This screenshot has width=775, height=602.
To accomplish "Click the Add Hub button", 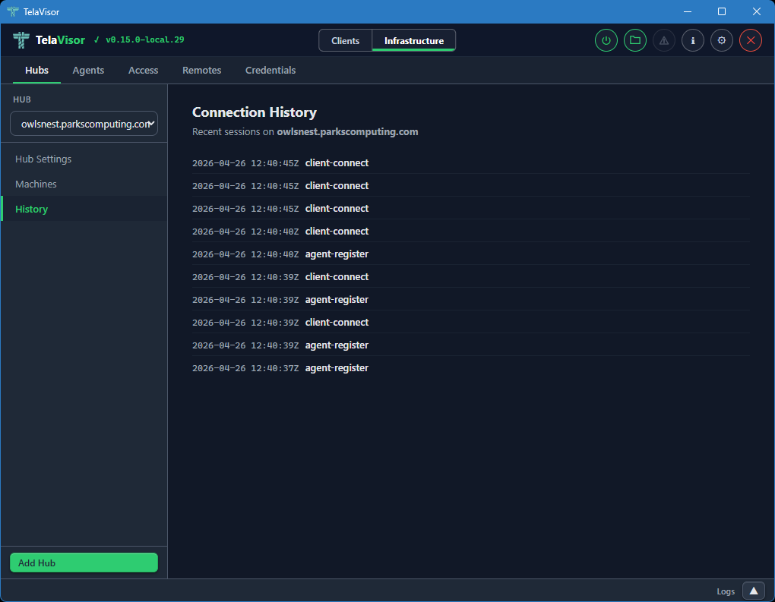I will [x=84, y=563].
